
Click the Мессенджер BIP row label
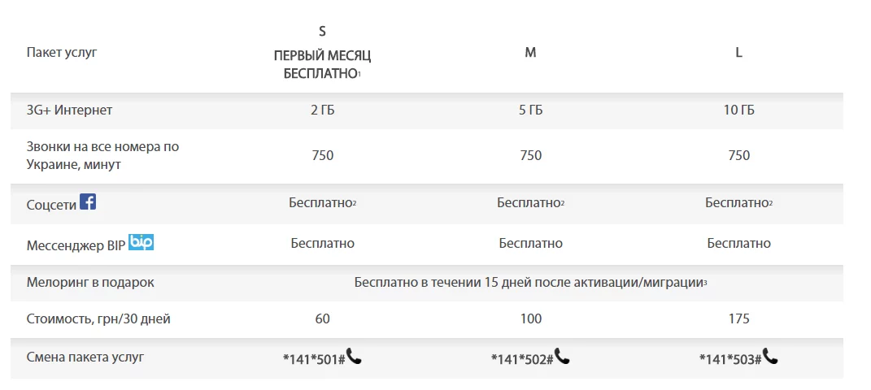(76, 244)
